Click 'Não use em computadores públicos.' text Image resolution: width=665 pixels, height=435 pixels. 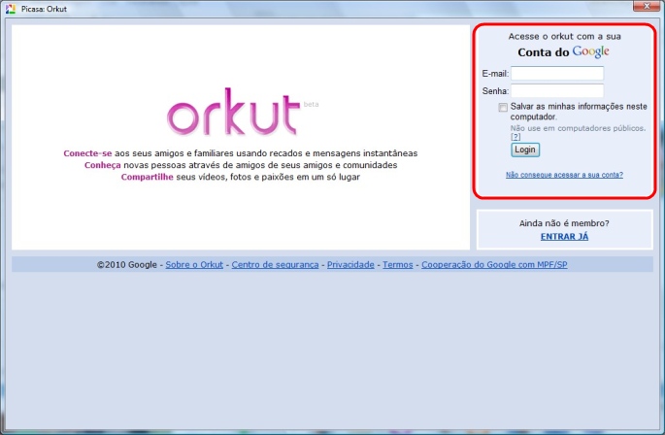[x=578, y=128]
